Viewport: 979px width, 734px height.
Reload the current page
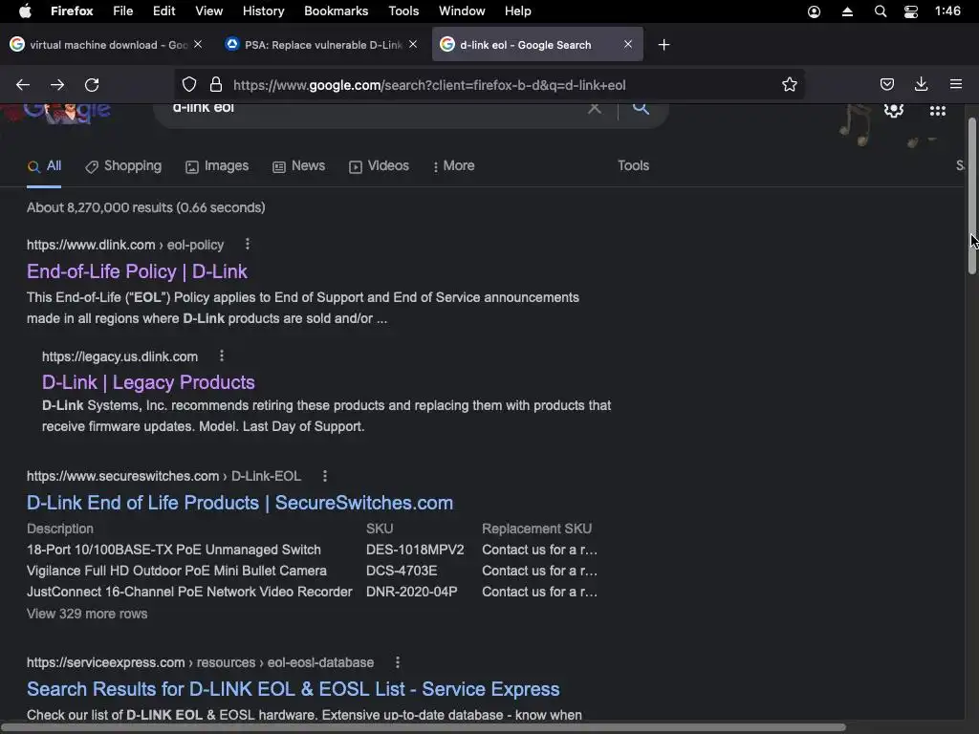point(92,85)
